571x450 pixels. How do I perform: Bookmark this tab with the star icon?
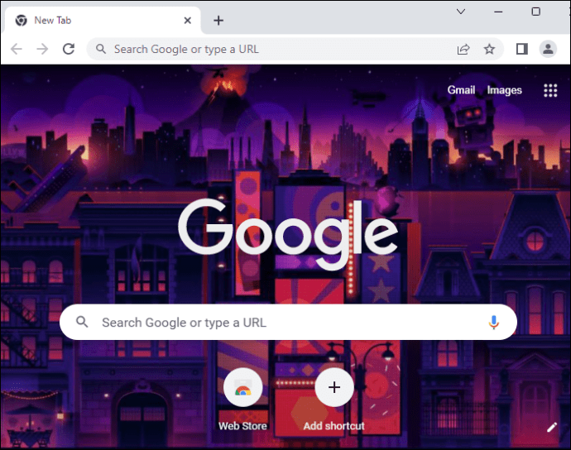pyautogui.click(x=489, y=49)
